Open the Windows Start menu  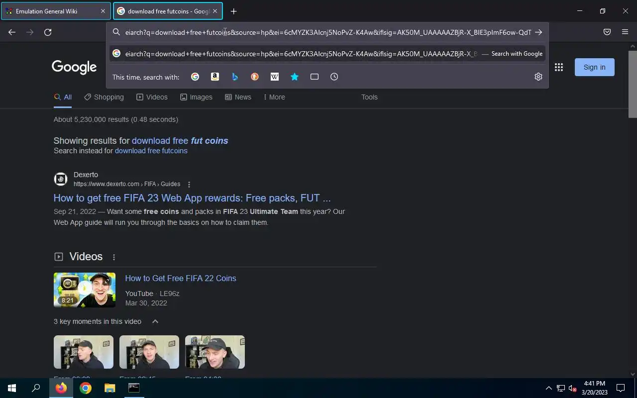(12, 388)
